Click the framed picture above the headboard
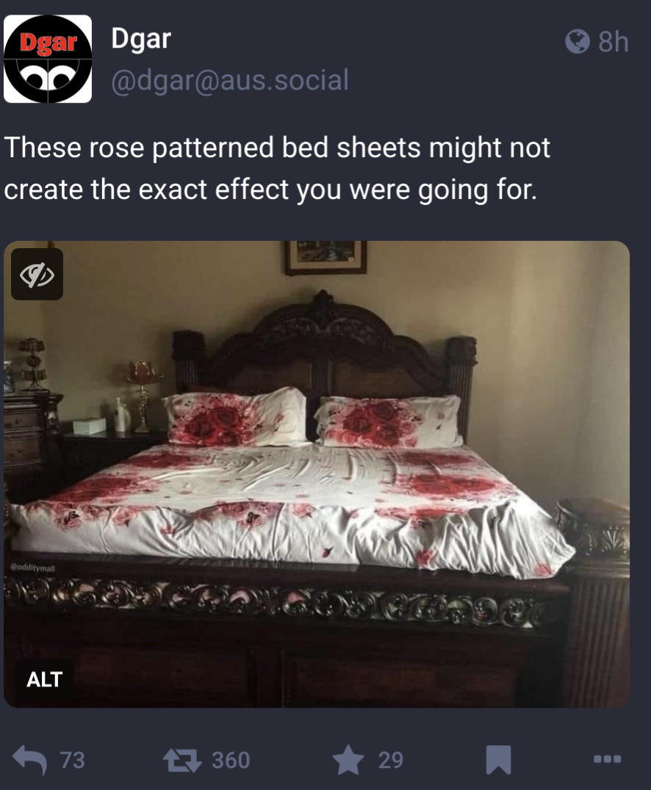This screenshot has width=651, height=790. 325,258
